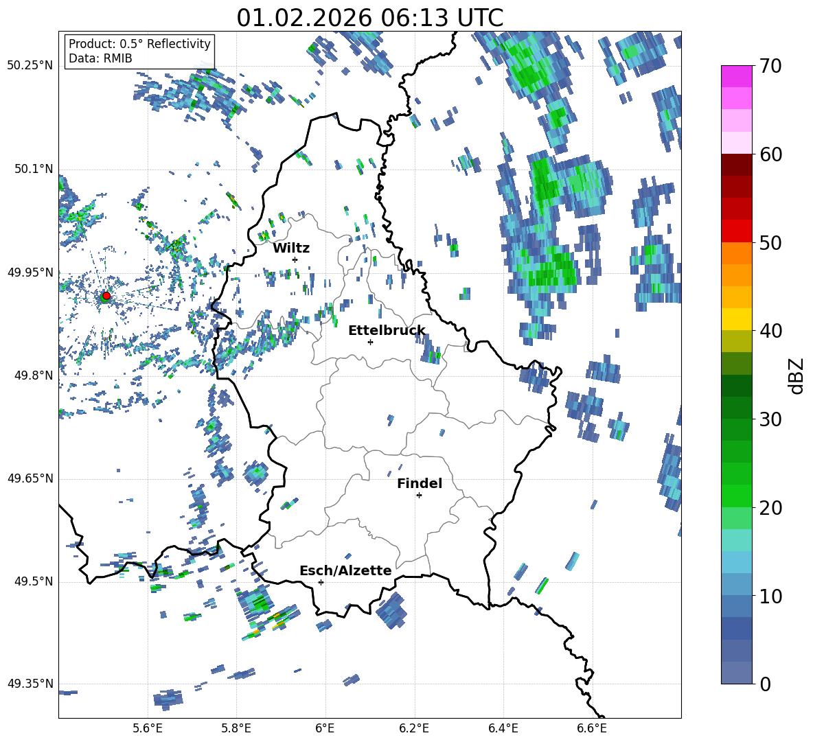
Task: Click the 'Product: 0.5° Reflectivity' text
Action: 139,43
